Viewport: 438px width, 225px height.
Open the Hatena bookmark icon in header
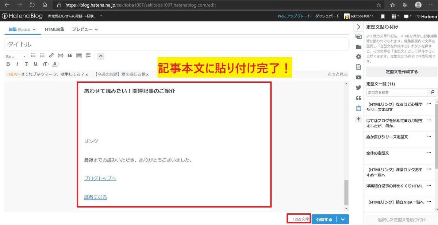[383, 16]
